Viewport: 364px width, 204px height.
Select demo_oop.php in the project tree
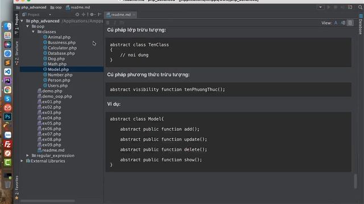[x=57, y=96]
